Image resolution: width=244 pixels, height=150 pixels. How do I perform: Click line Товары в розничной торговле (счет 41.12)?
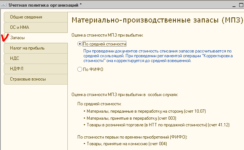point(158,125)
